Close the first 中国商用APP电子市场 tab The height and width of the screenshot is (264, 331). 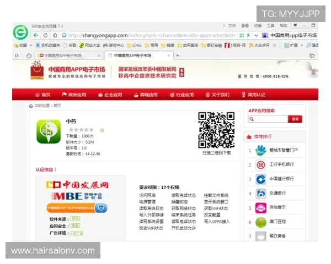click(99, 56)
